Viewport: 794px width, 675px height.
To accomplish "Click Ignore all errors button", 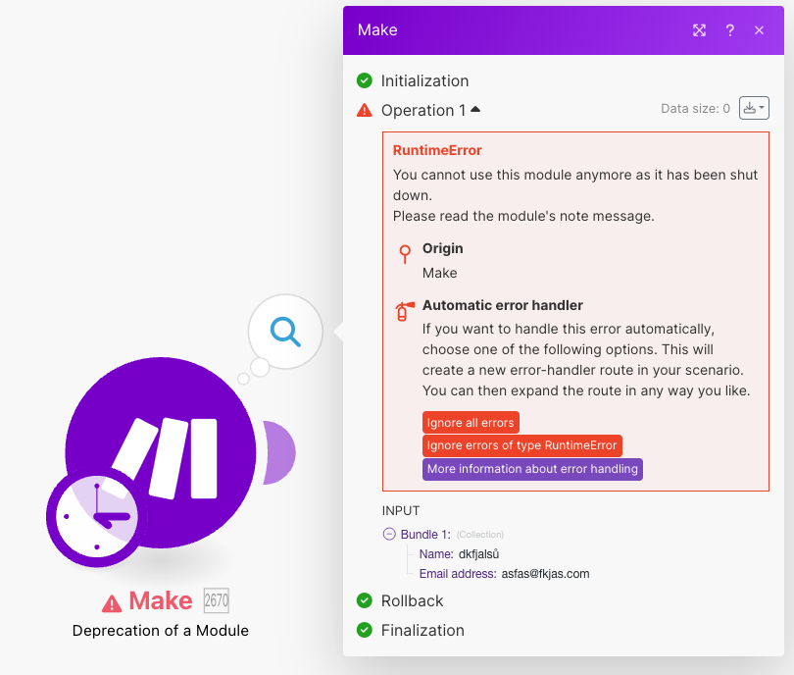I will point(471,423).
